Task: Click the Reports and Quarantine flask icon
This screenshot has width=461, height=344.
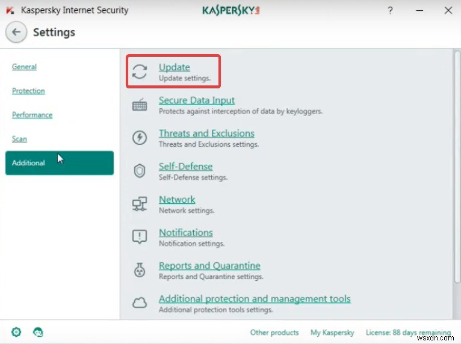Action: 140,269
